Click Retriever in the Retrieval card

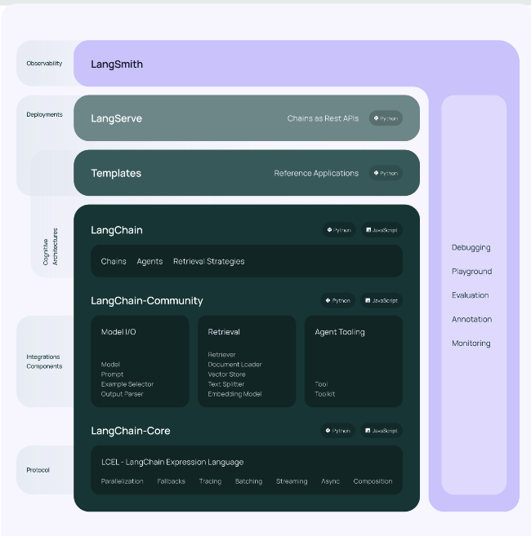(x=221, y=355)
